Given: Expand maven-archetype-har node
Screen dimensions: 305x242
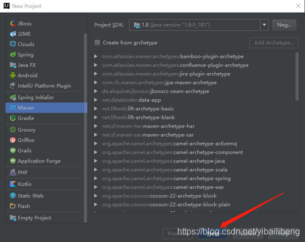Looking at the screenshot, I should click(x=96, y=126).
